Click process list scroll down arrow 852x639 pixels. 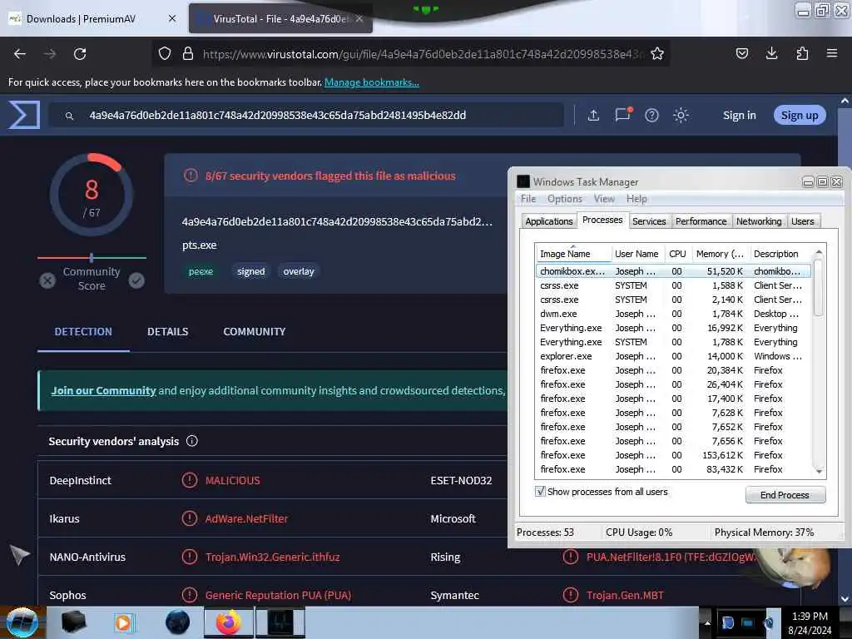click(x=819, y=473)
